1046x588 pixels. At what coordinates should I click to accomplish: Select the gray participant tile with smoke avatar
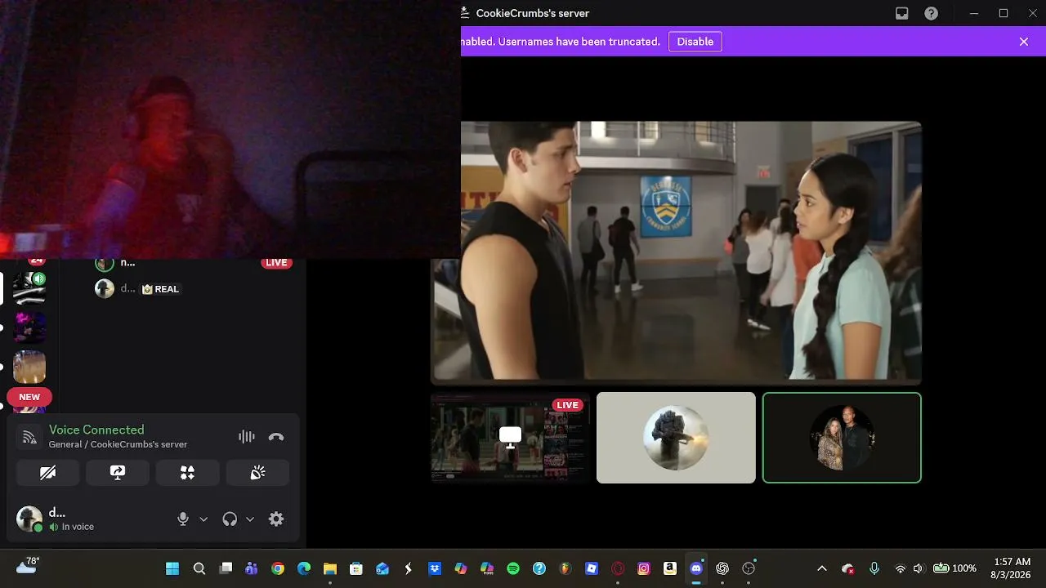tap(676, 438)
